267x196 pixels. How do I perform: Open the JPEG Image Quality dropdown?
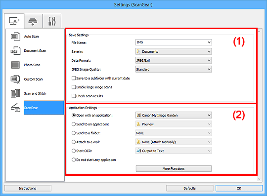pyautogui.click(x=174, y=69)
